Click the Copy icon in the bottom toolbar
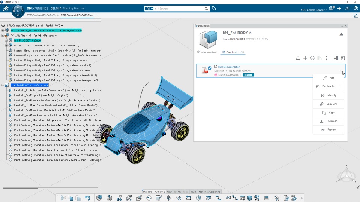The height and width of the screenshot is (202, 360). [71, 198]
